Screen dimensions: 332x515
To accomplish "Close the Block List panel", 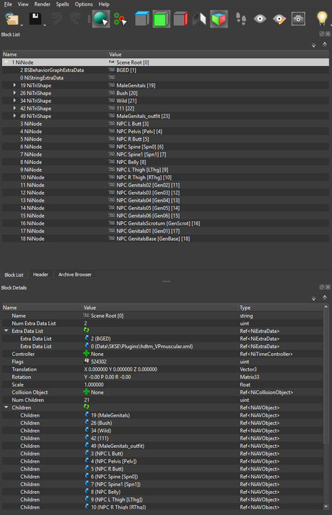I will tap(328, 34).
